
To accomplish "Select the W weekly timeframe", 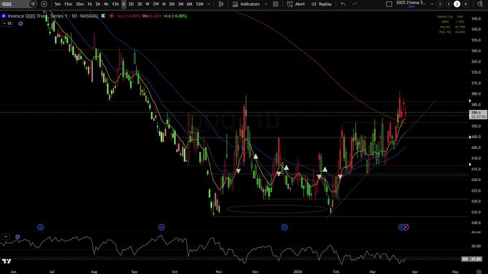I will click(147, 4).
